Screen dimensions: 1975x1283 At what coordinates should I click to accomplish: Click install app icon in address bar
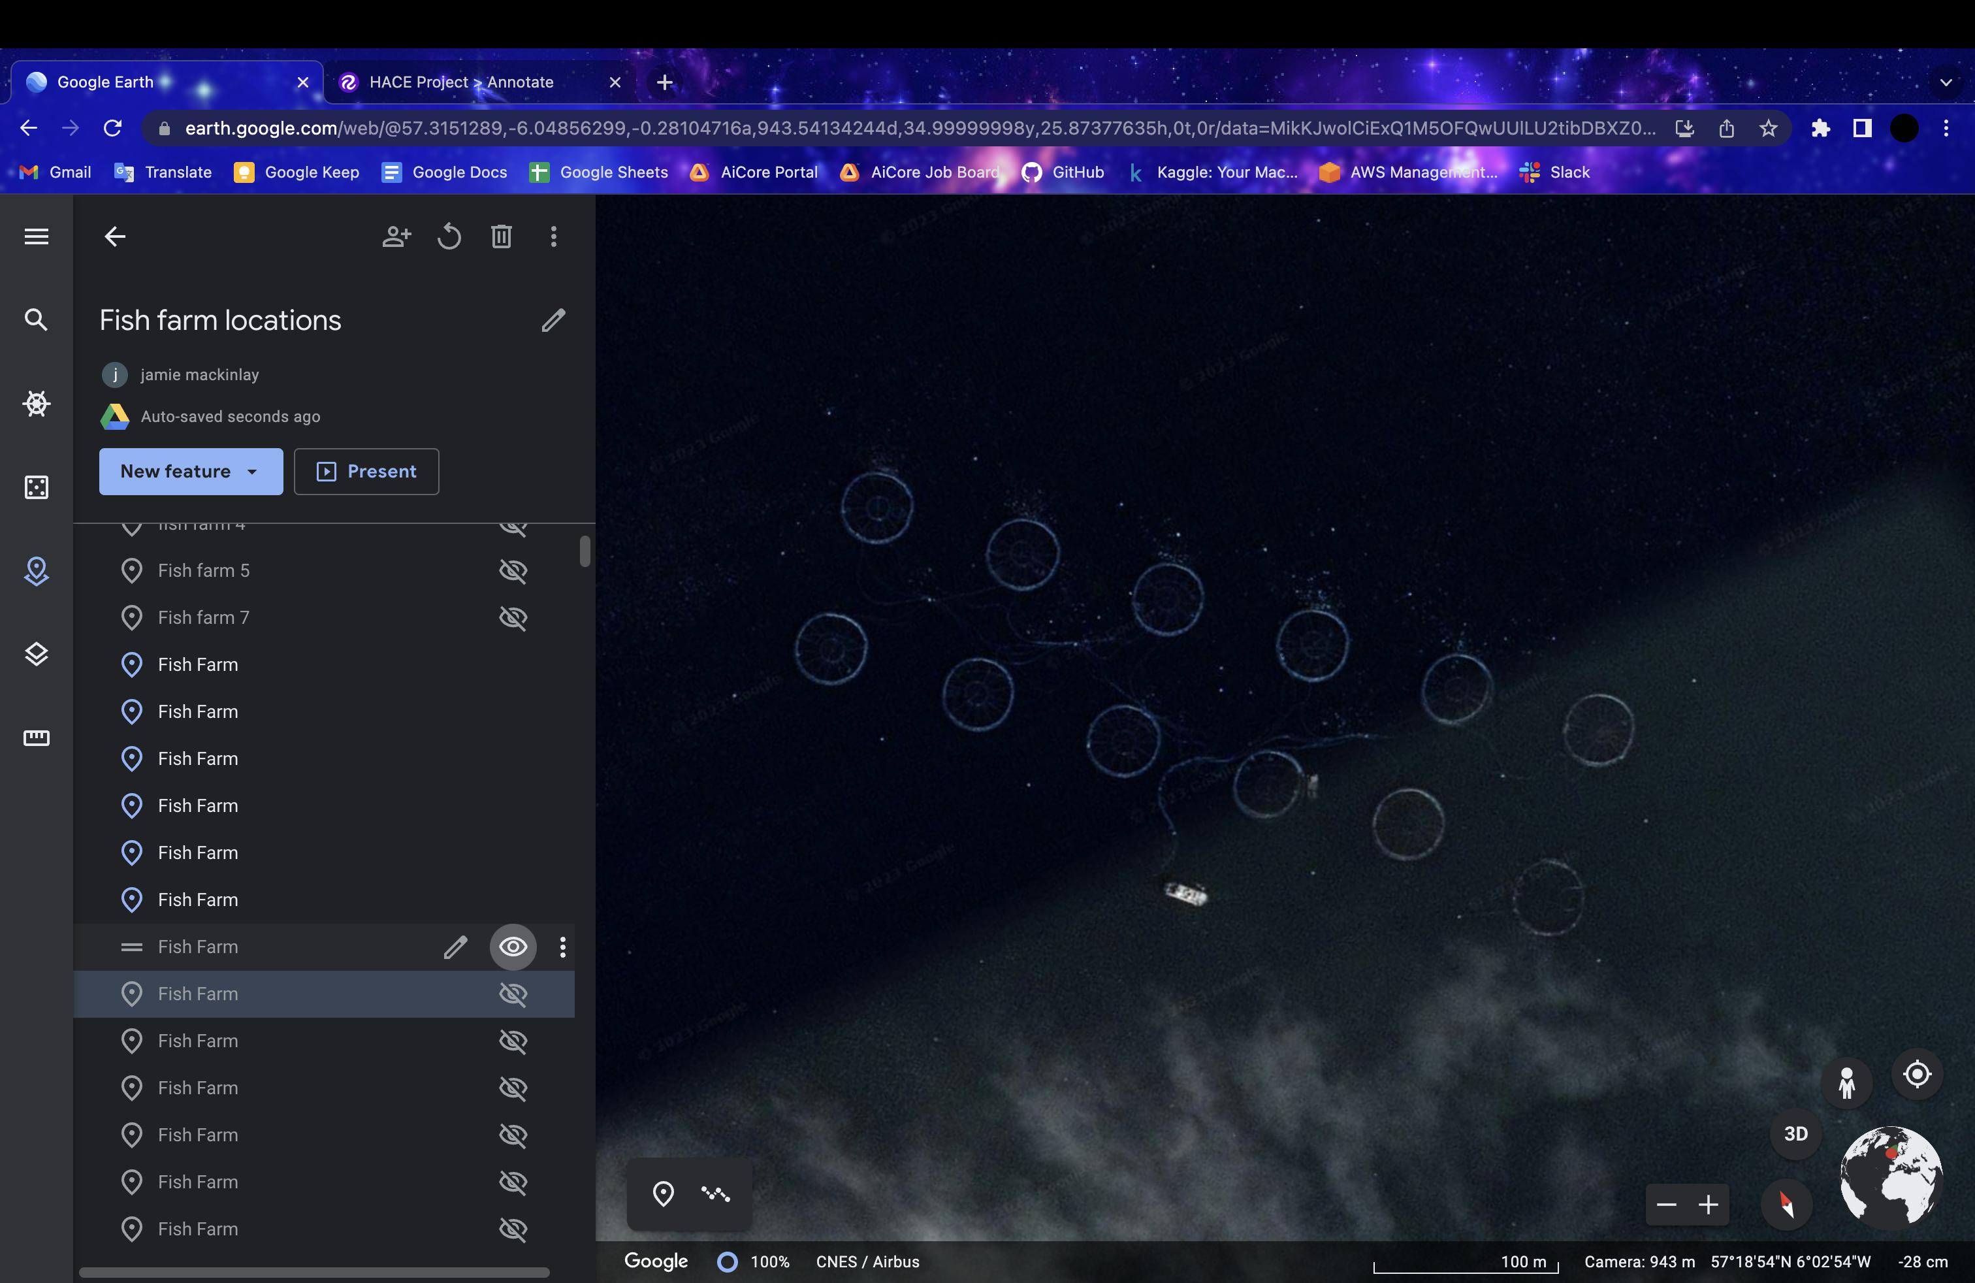pyautogui.click(x=1684, y=128)
